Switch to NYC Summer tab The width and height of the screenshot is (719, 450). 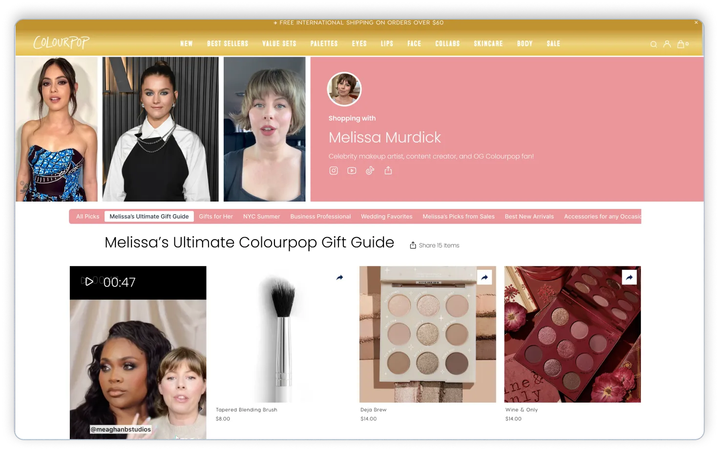point(262,216)
